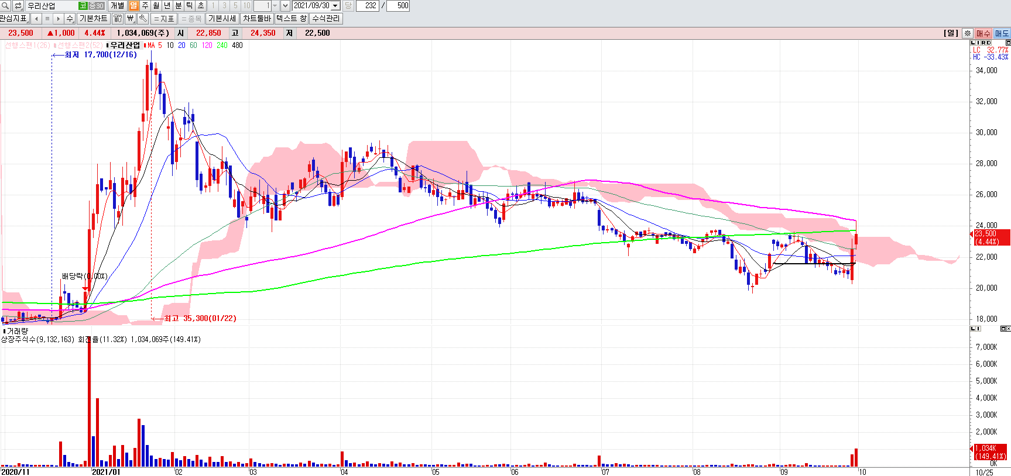Switch to tick 틱 chart period

coord(190,6)
